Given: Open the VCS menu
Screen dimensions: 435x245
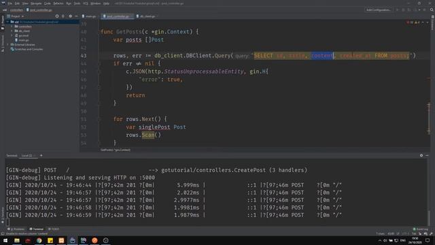Looking at the screenshot, I should point(86,3).
